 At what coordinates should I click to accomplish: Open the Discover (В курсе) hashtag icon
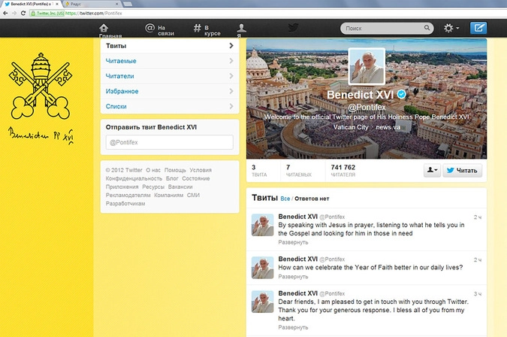[x=197, y=29]
